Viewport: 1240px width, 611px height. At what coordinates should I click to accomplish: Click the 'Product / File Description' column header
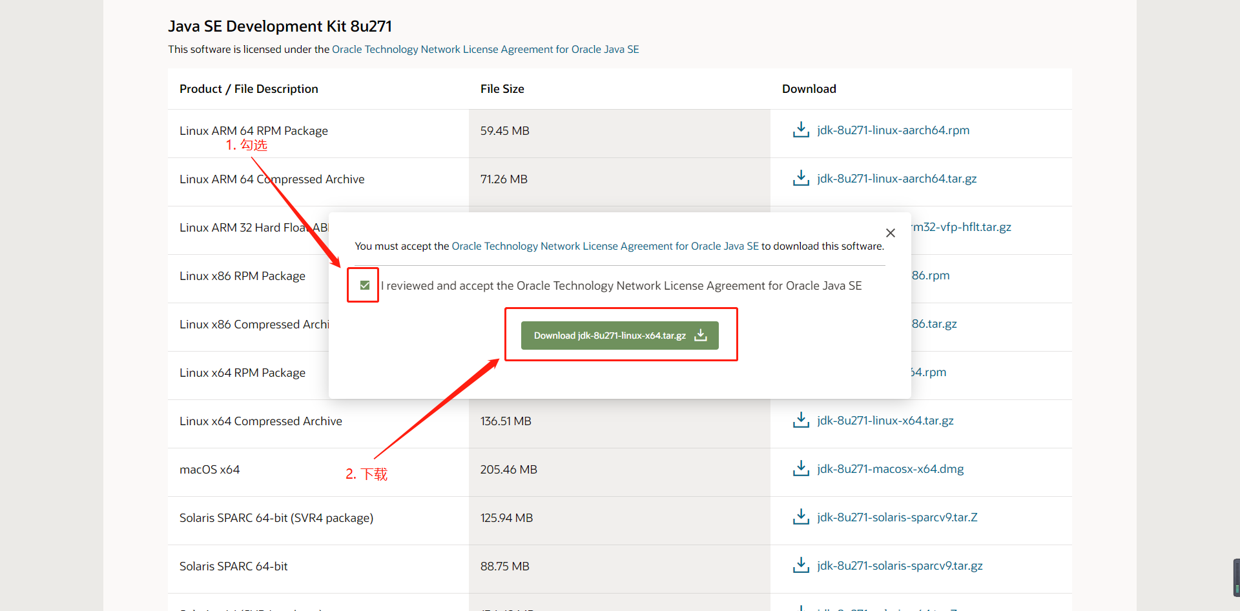coord(249,89)
